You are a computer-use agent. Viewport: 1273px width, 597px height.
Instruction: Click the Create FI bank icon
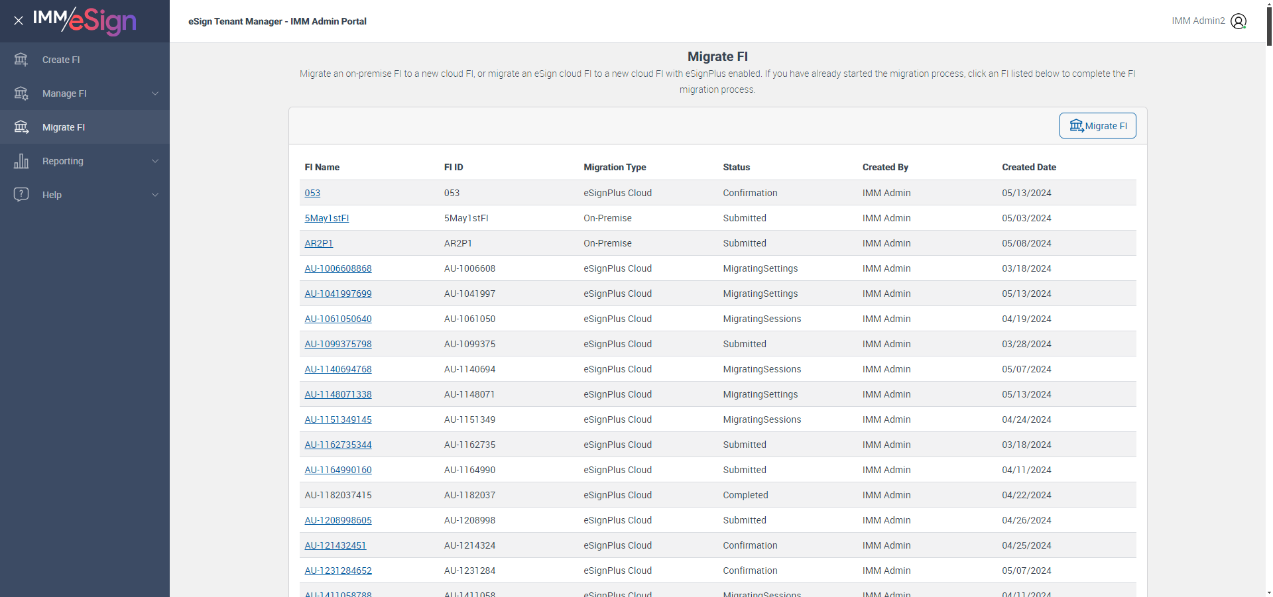point(21,60)
